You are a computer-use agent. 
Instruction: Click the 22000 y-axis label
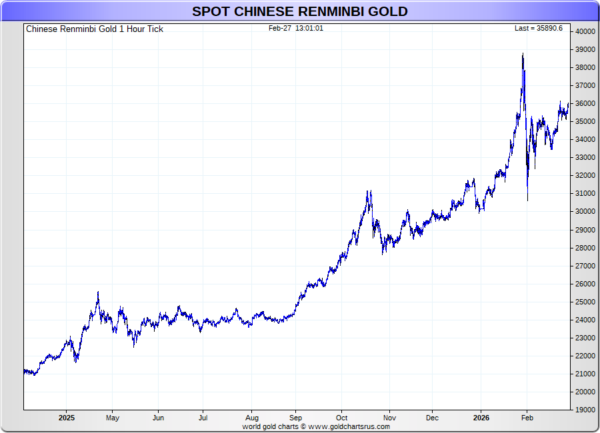tap(585, 356)
